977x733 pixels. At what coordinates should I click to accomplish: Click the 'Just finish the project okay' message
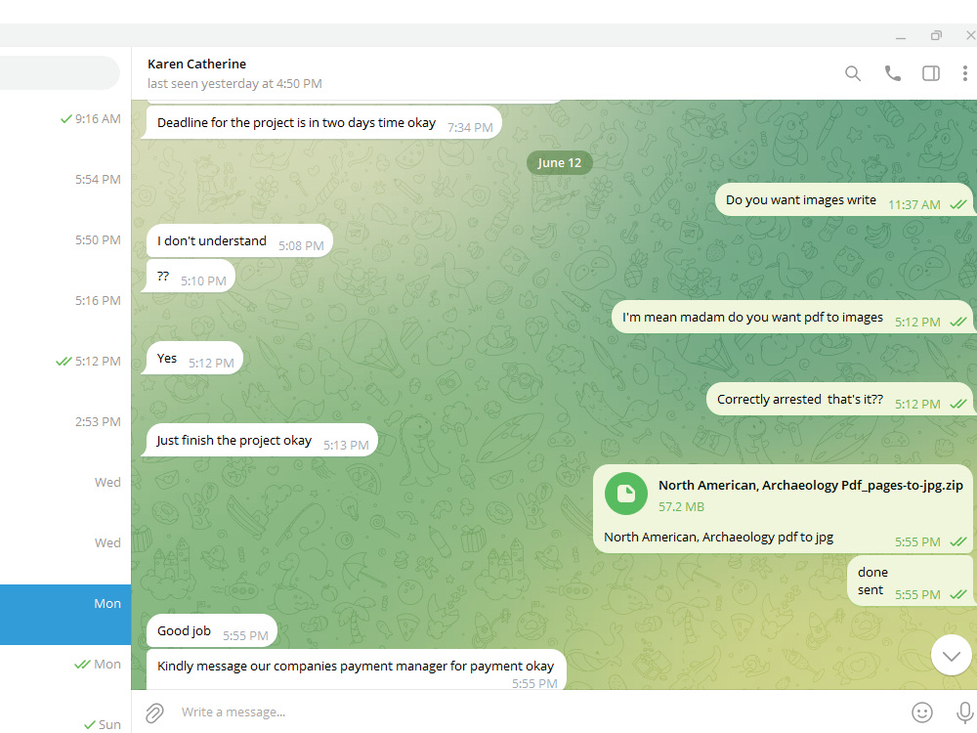click(260, 440)
